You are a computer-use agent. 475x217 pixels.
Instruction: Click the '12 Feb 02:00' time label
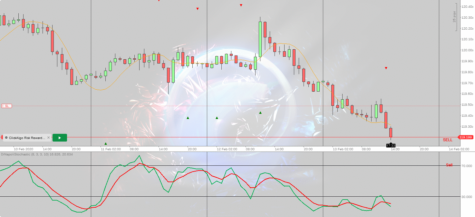tap(227, 149)
